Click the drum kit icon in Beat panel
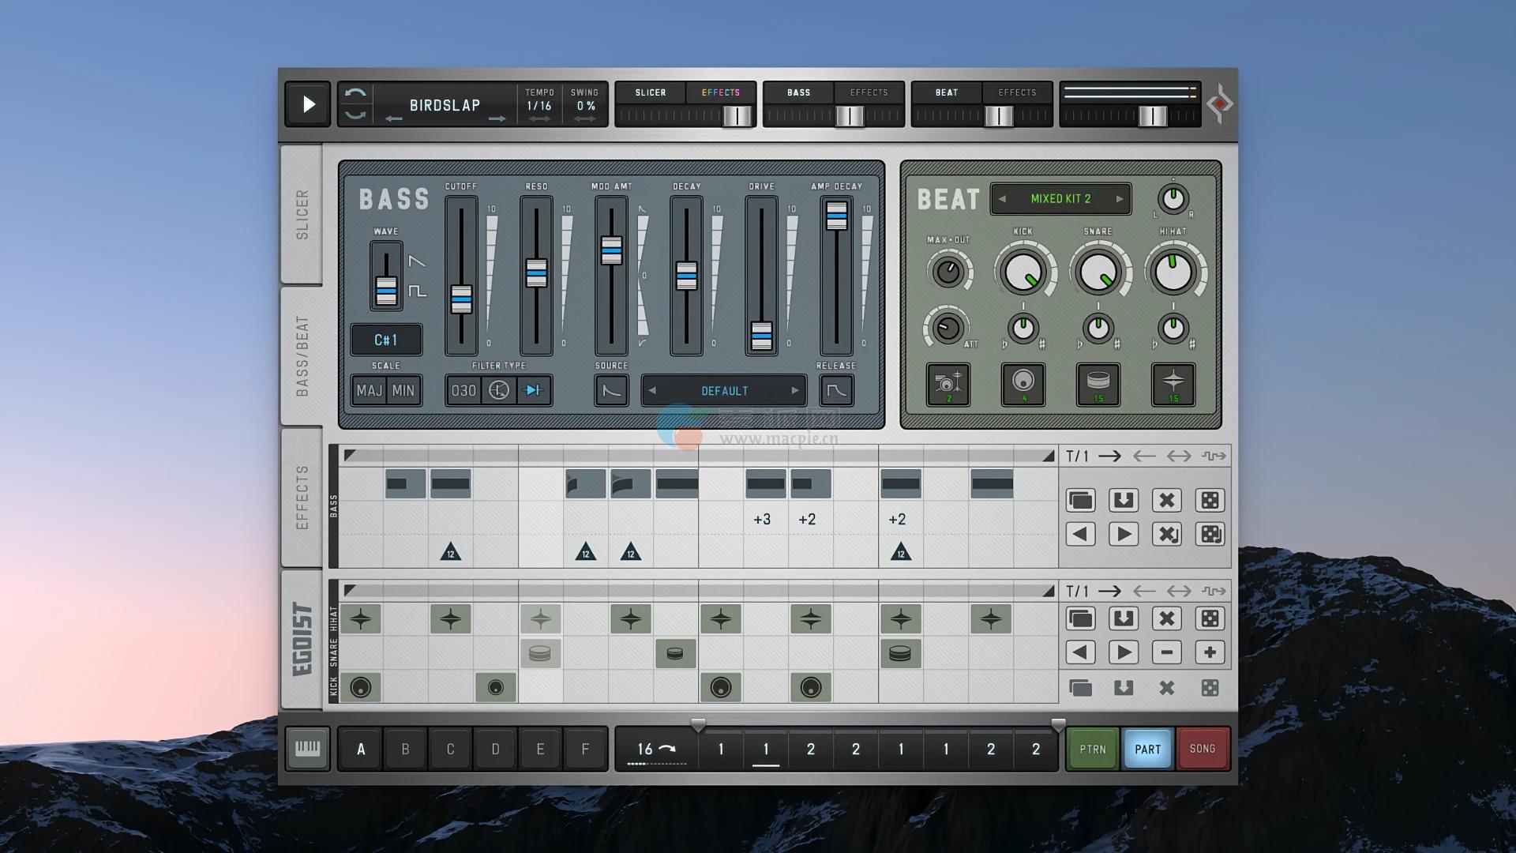 pyautogui.click(x=947, y=385)
